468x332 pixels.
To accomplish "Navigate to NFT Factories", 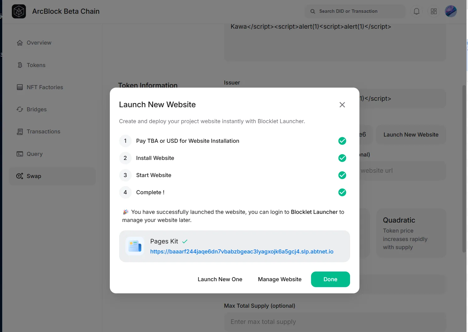I will (52, 87).
